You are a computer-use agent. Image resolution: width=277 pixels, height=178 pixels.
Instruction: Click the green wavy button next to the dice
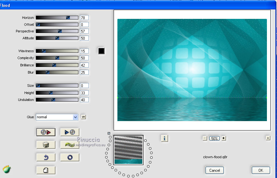coord(70,145)
